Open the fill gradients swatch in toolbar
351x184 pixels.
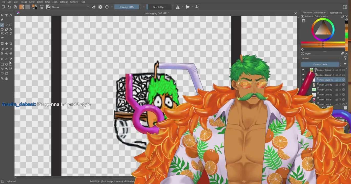[x=22, y=7]
